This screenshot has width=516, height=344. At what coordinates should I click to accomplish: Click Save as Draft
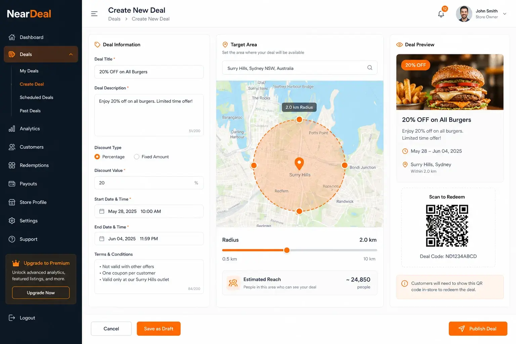159,329
